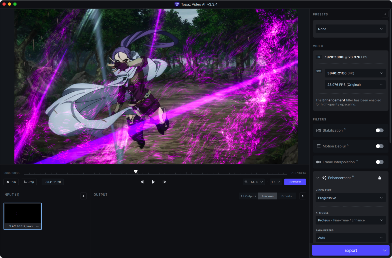392x258 pixels.
Task: Click the Frame Interpolation filter icon
Action: (318, 162)
